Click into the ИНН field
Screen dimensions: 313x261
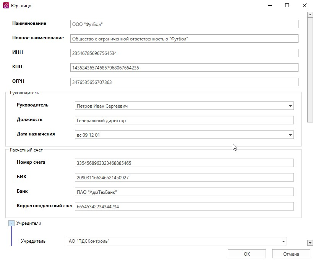[x=184, y=53]
